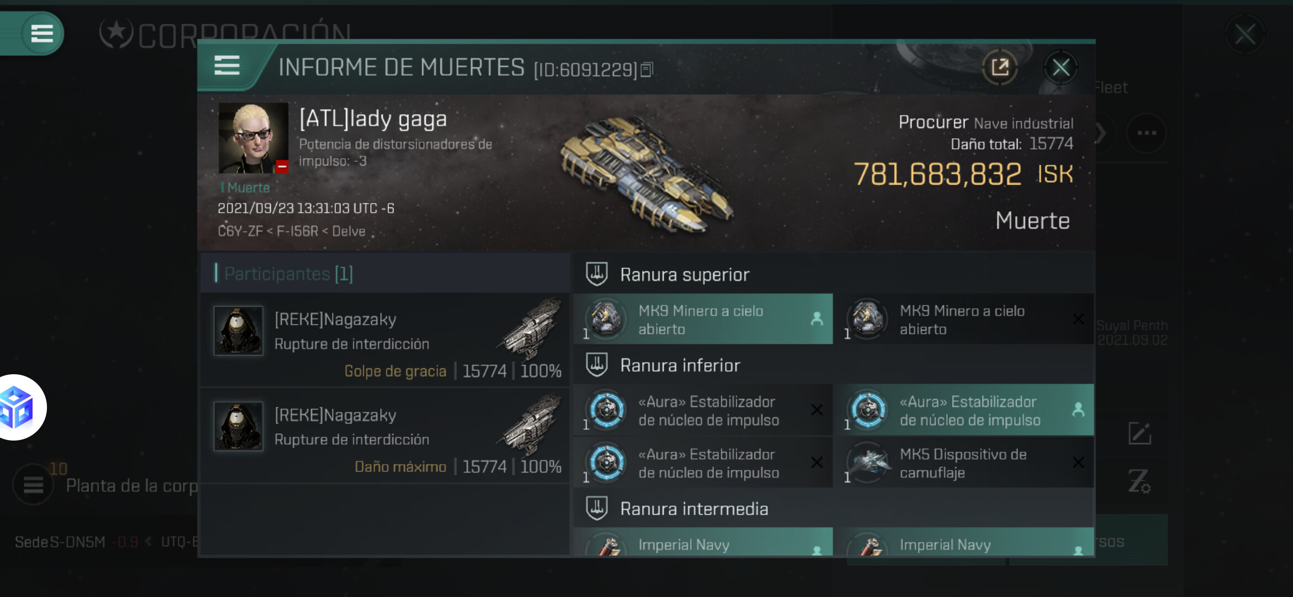Copy the report ID with the copy icon

(647, 70)
